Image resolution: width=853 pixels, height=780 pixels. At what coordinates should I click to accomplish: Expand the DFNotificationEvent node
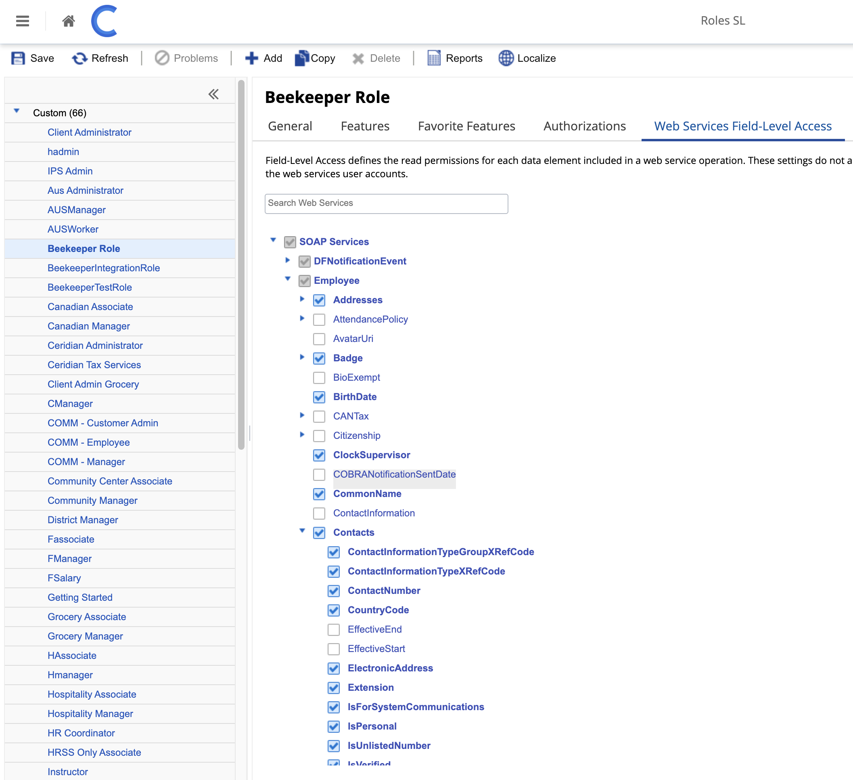pyautogui.click(x=288, y=260)
